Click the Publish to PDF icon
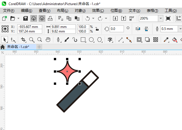182x130 pixels. [132, 18]
